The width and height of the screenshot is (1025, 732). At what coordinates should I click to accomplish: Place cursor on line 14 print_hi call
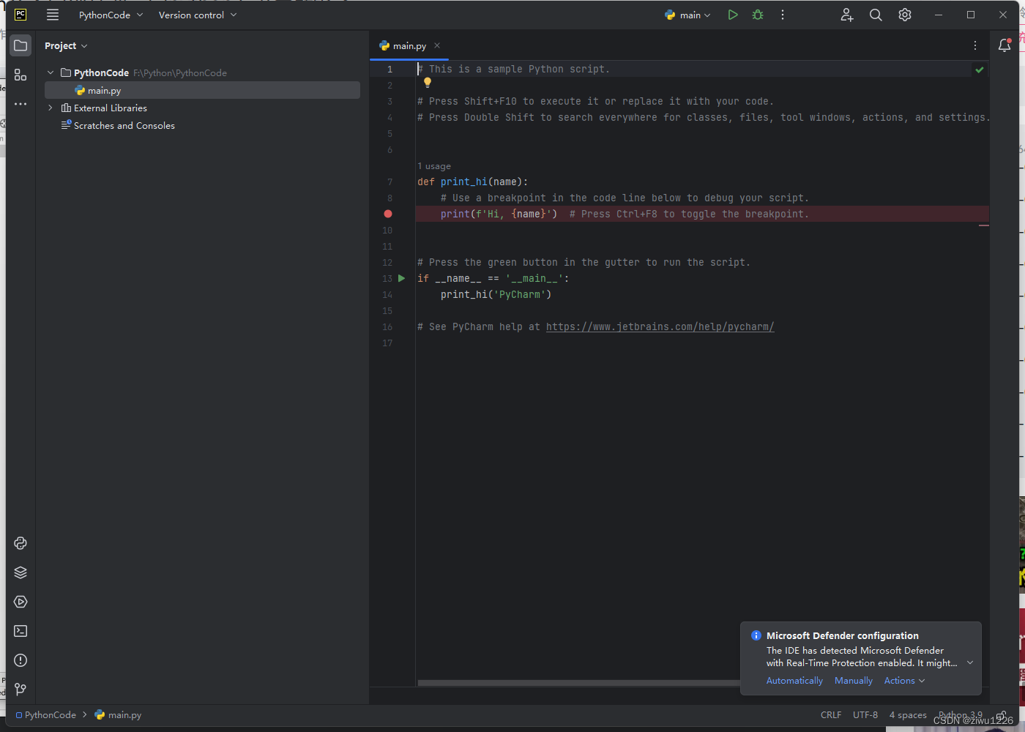(x=496, y=294)
